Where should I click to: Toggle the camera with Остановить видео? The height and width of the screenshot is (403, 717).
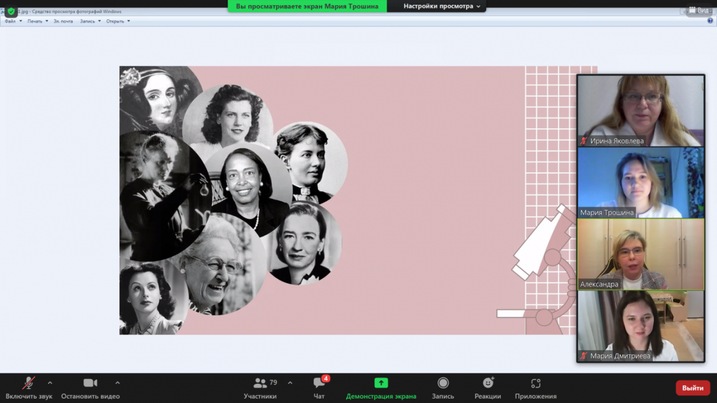(x=90, y=383)
